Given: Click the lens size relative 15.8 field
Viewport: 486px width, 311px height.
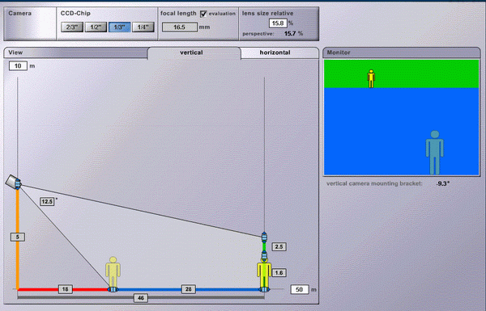Looking at the screenshot, I should 278,23.
